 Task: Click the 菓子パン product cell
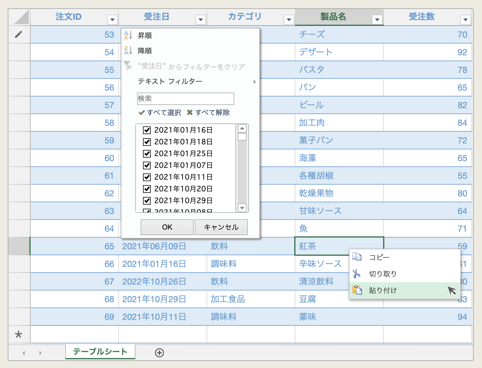pyautogui.click(x=339, y=140)
